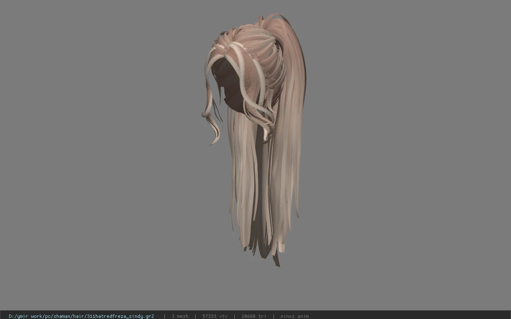
Task: Click the file path 311hatredfreza_sindy.gr2 in status bar
Action: [81, 316]
